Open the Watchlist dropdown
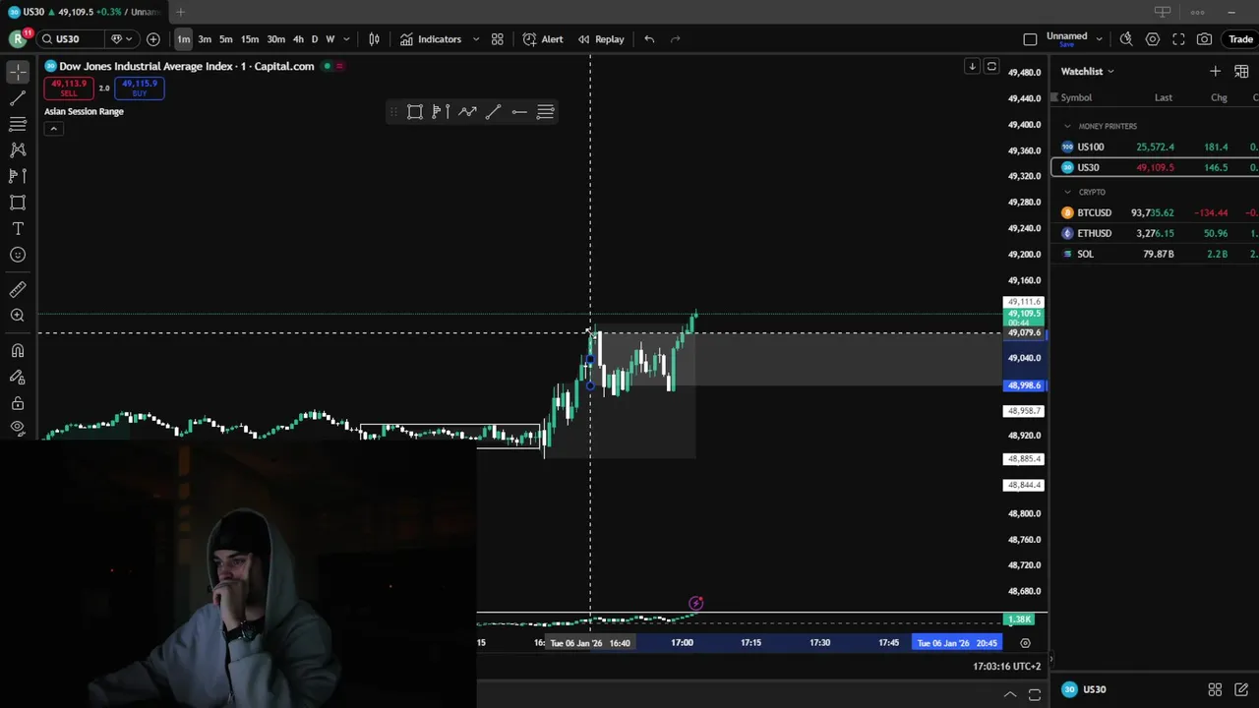Image resolution: width=1259 pixels, height=708 pixels. coord(1088,71)
